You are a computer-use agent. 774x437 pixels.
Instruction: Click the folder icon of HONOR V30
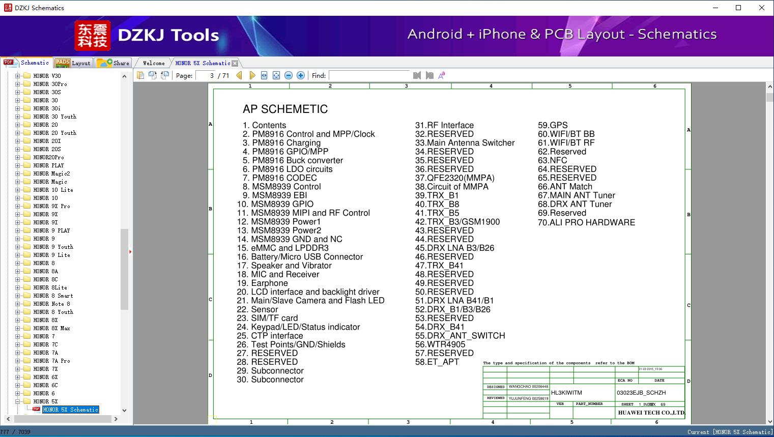pos(27,76)
